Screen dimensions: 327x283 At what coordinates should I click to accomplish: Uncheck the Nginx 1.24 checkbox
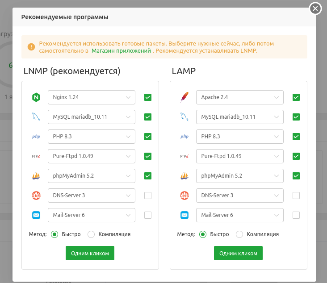click(x=148, y=97)
